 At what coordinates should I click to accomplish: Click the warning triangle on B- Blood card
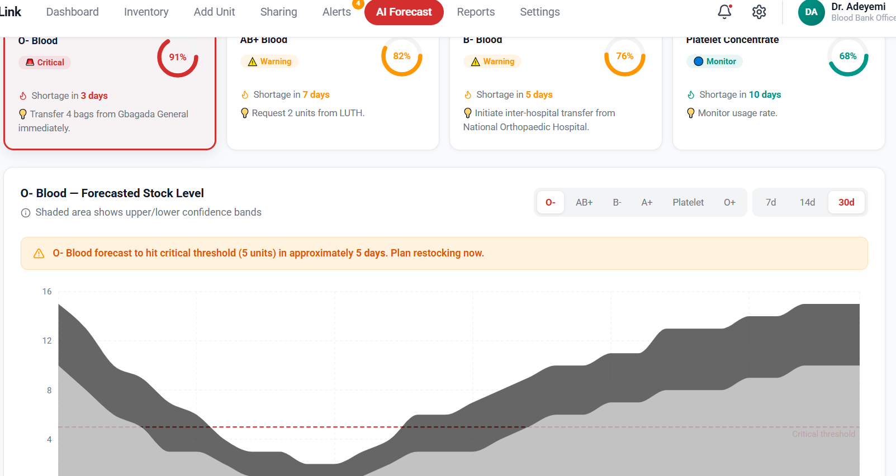click(476, 61)
